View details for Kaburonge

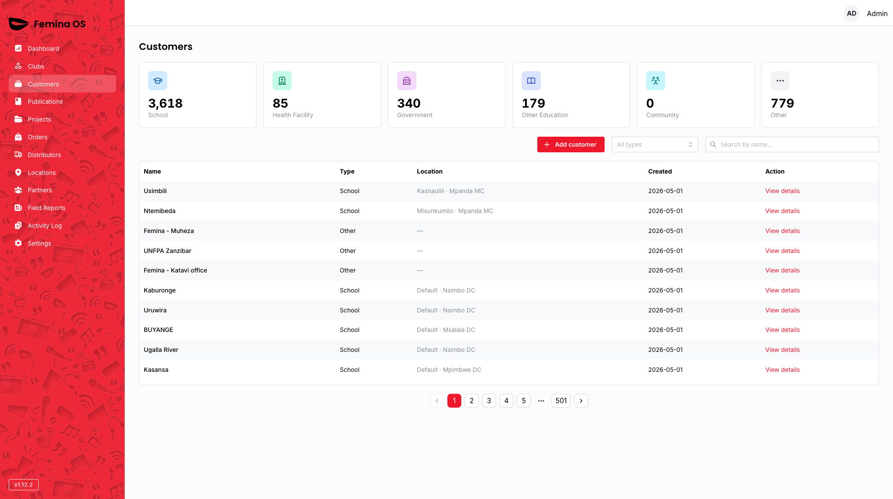782,290
